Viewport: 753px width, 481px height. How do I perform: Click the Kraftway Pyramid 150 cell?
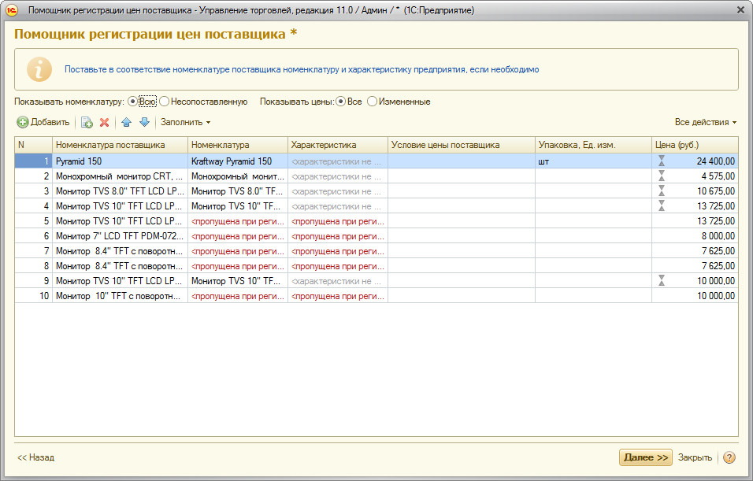point(238,161)
